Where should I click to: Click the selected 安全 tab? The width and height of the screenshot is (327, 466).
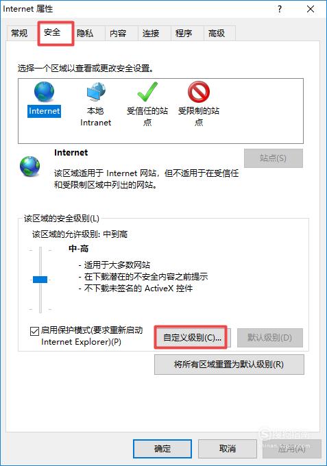52,32
